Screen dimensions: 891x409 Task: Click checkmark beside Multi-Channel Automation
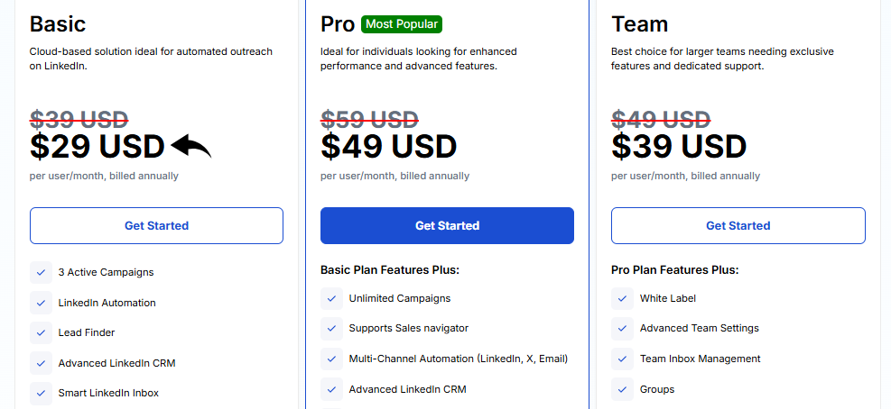click(331, 359)
